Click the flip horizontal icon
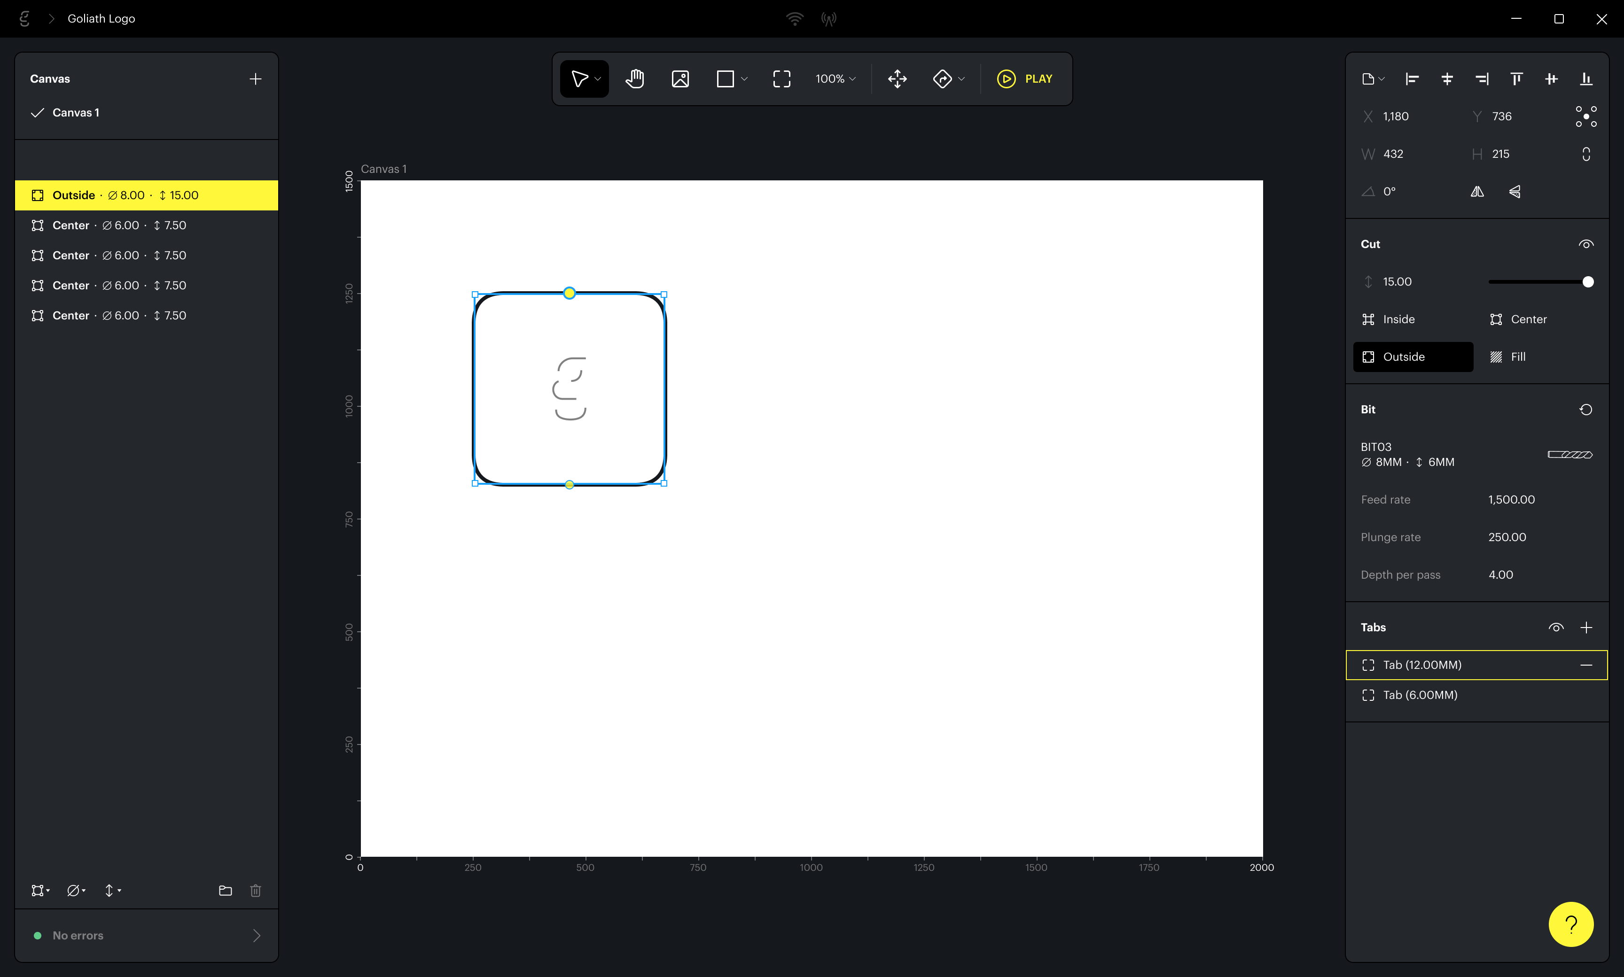Image resolution: width=1624 pixels, height=977 pixels. [x=1477, y=192]
